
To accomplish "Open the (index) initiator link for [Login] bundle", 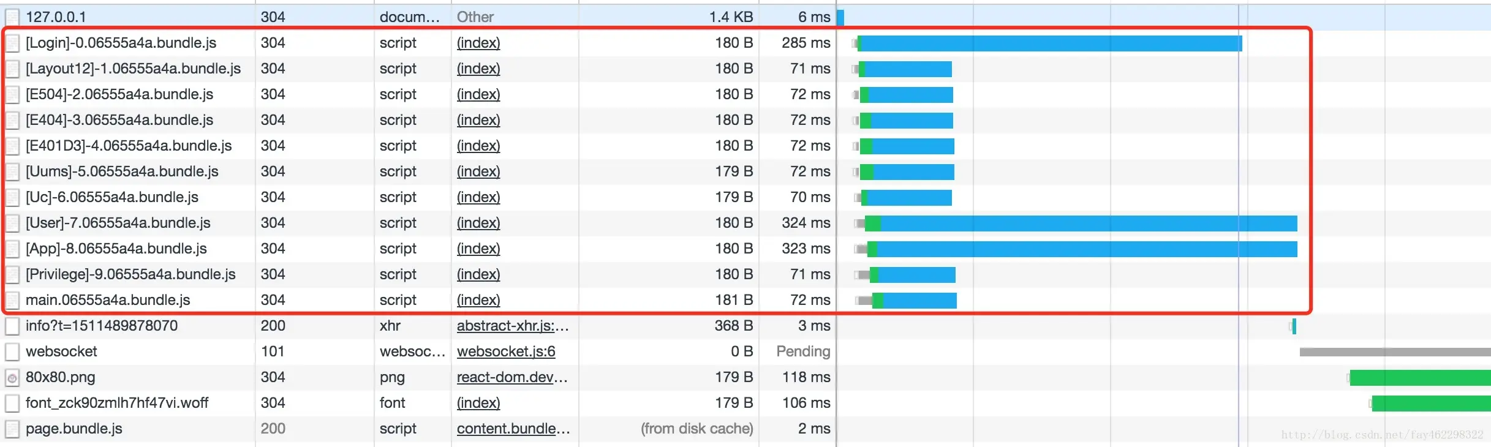I will [x=478, y=43].
